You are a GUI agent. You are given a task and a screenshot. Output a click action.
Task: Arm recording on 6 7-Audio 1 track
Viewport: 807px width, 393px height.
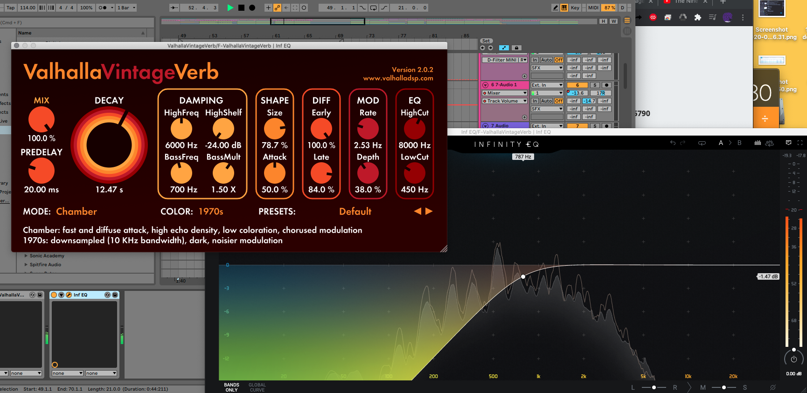pos(606,85)
